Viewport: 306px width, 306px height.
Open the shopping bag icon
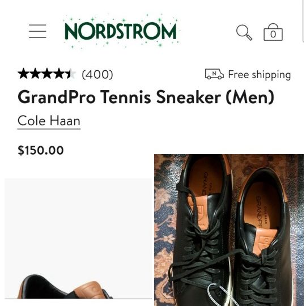(x=273, y=32)
